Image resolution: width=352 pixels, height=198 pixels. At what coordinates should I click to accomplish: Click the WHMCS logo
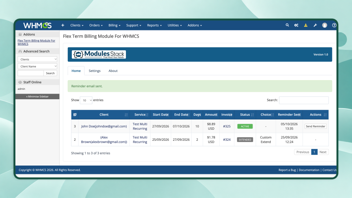coord(37,25)
